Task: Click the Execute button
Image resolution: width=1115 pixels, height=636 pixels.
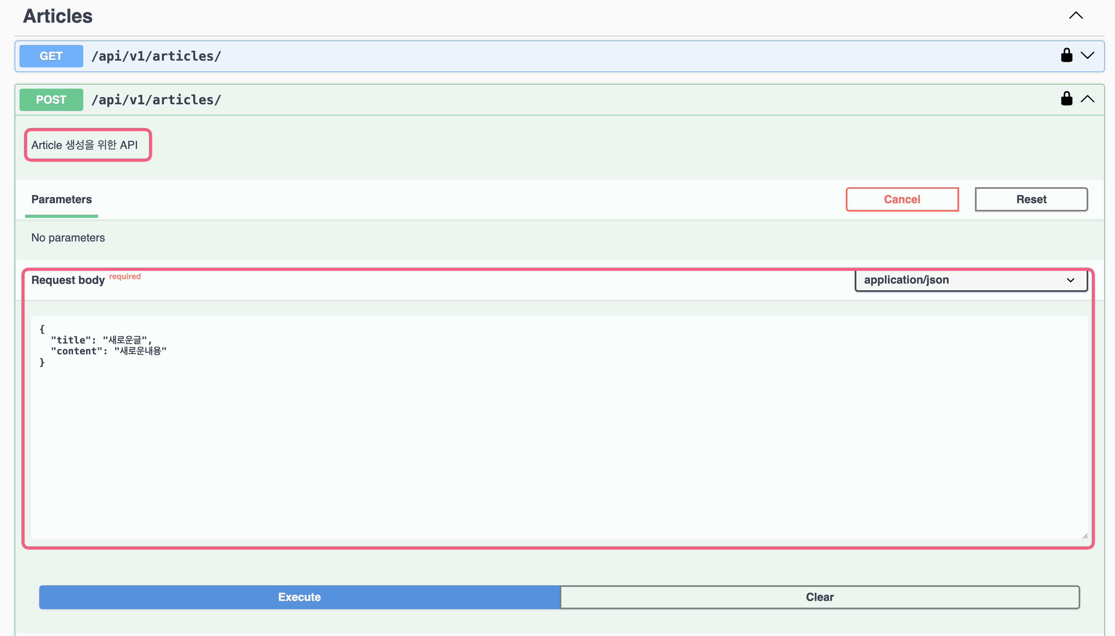Action: pos(299,597)
